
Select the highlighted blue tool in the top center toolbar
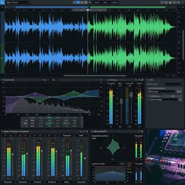coord(78,3)
